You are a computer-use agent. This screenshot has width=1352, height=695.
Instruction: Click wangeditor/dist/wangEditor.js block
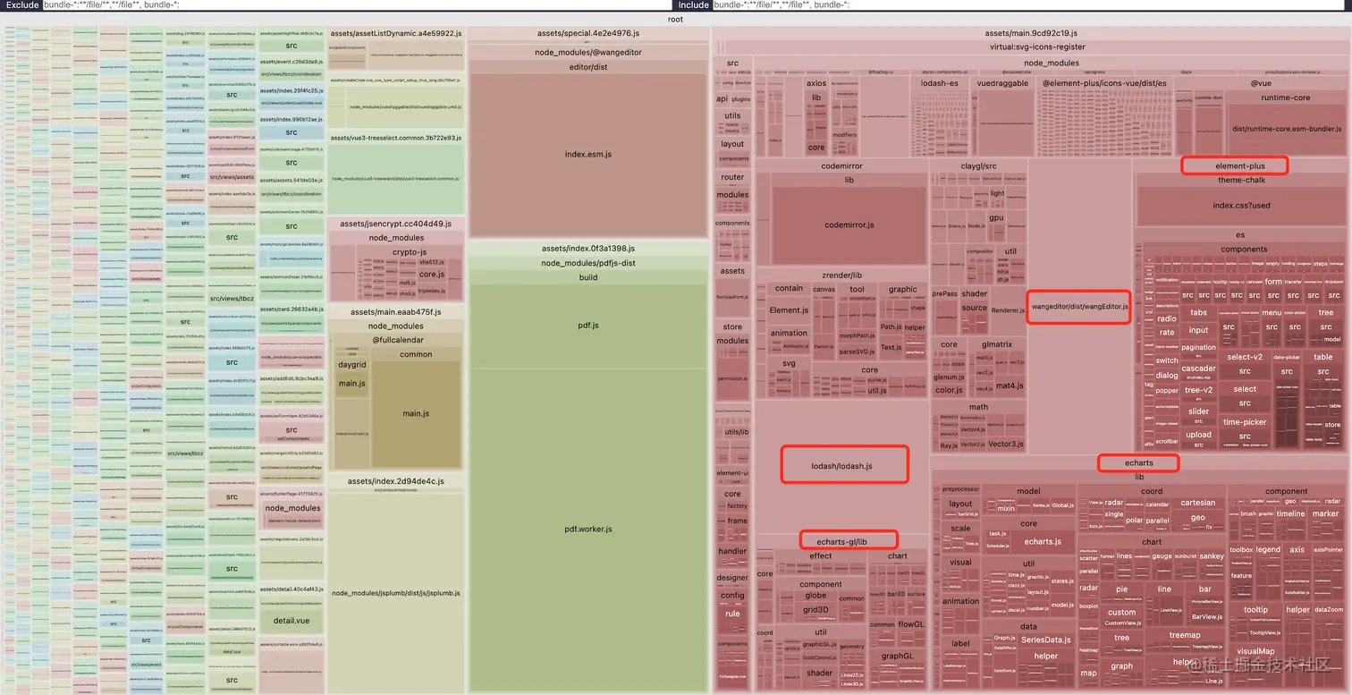1079,307
